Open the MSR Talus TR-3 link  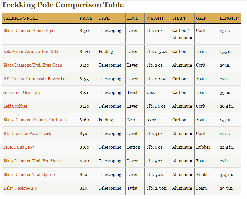[x=19, y=147]
